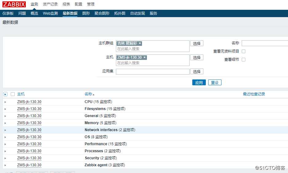This screenshot has height=173, width=288.
Task: Enable 查看细节 checkbox
Action: 244,60
